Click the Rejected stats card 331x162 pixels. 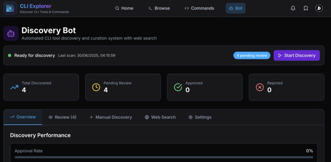[x=287, y=87]
